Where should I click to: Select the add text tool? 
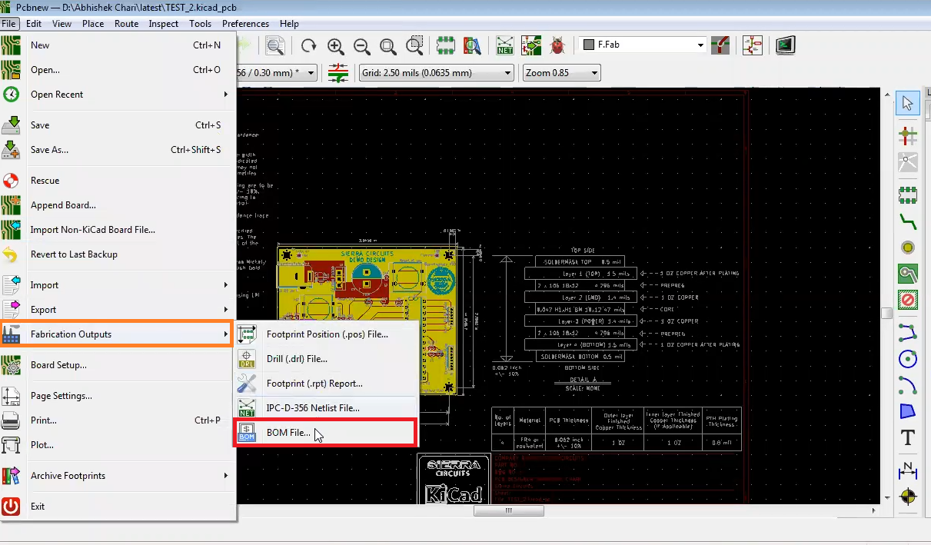click(908, 438)
